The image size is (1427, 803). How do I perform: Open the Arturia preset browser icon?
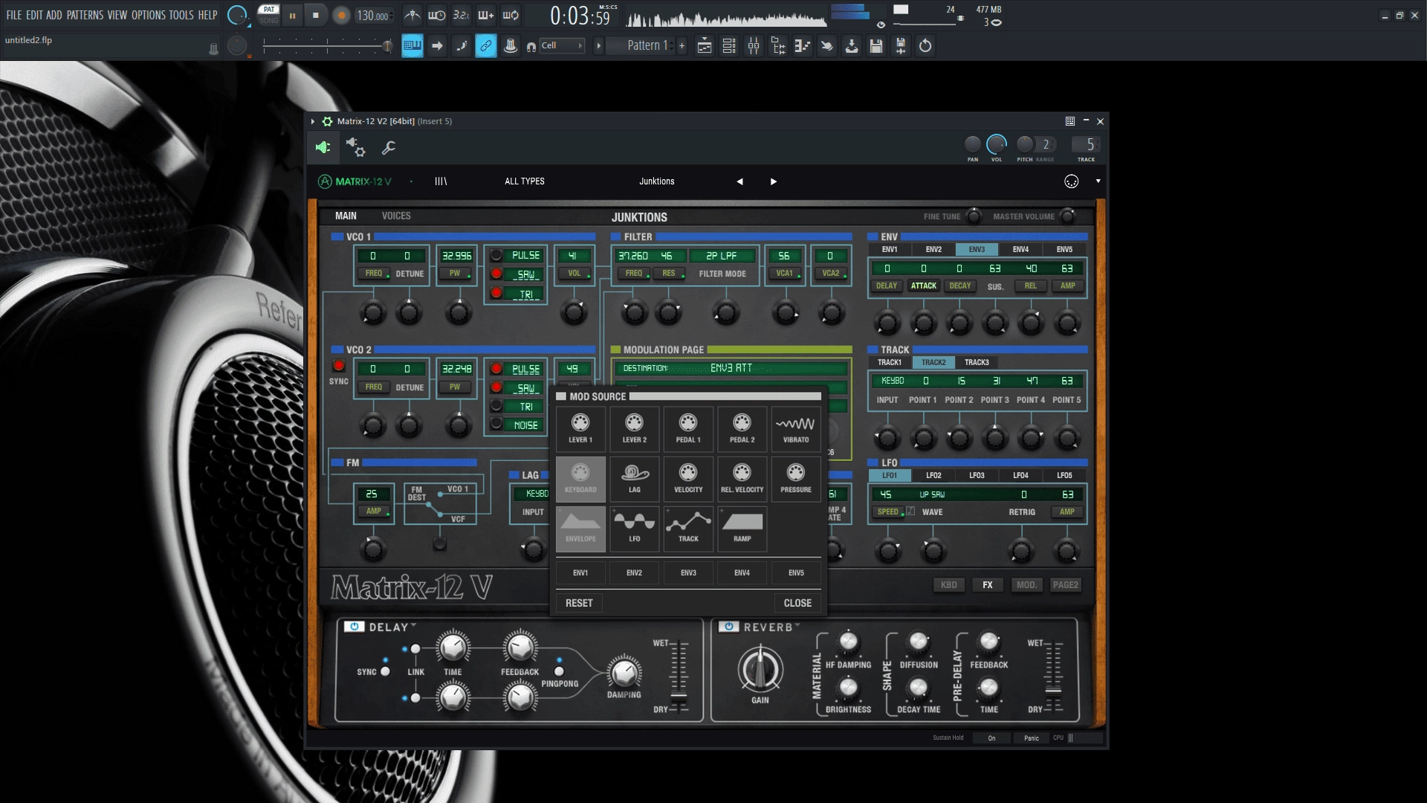[x=441, y=181]
